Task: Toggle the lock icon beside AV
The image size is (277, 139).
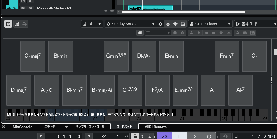Action: pos(238,33)
